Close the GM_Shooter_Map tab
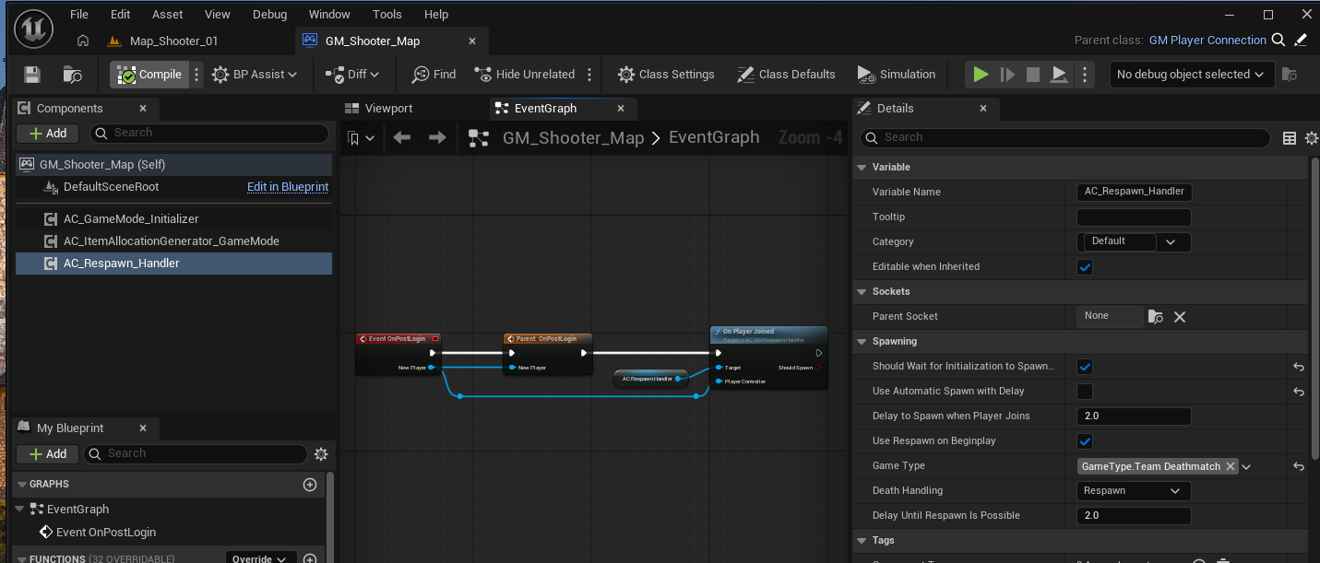This screenshot has width=1320, height=563. pyautogui.click(x=473, y=41)
